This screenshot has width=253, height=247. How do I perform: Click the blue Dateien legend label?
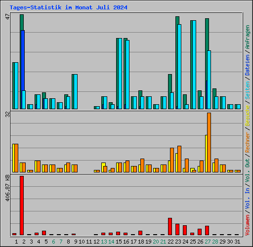click(248, 65)
